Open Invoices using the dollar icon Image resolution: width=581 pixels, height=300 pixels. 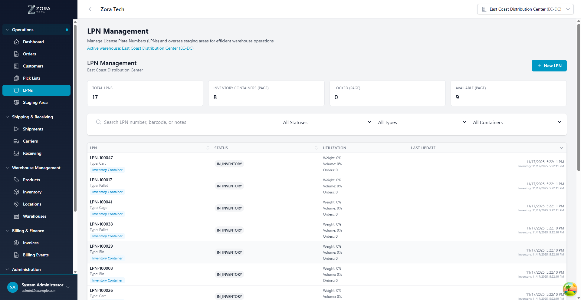pos(17,243)
